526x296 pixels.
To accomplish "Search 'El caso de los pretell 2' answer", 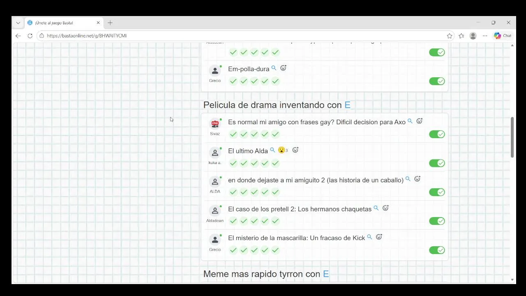I will click(376, 208).
